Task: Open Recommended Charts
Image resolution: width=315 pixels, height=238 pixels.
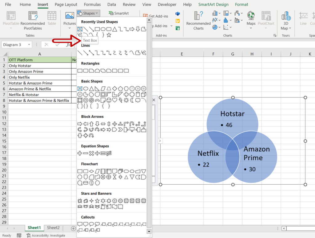Action: tap(198, 21)
